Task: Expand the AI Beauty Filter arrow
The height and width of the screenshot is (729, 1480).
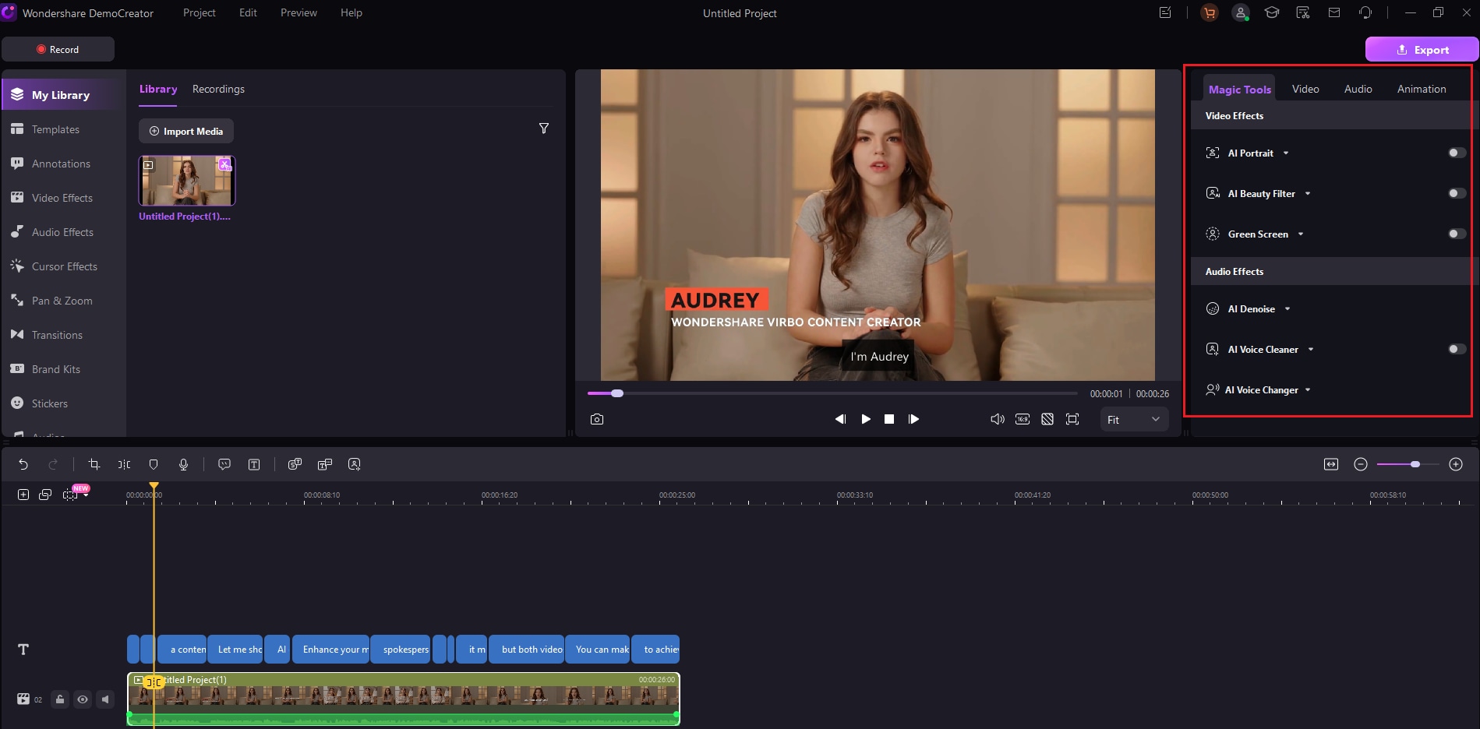Action: point(1308,194)
